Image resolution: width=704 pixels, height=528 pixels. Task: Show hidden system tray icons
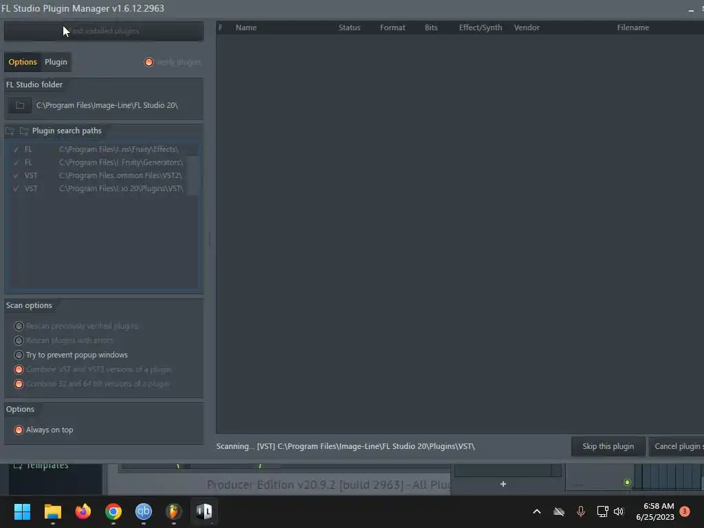point(536,511)
